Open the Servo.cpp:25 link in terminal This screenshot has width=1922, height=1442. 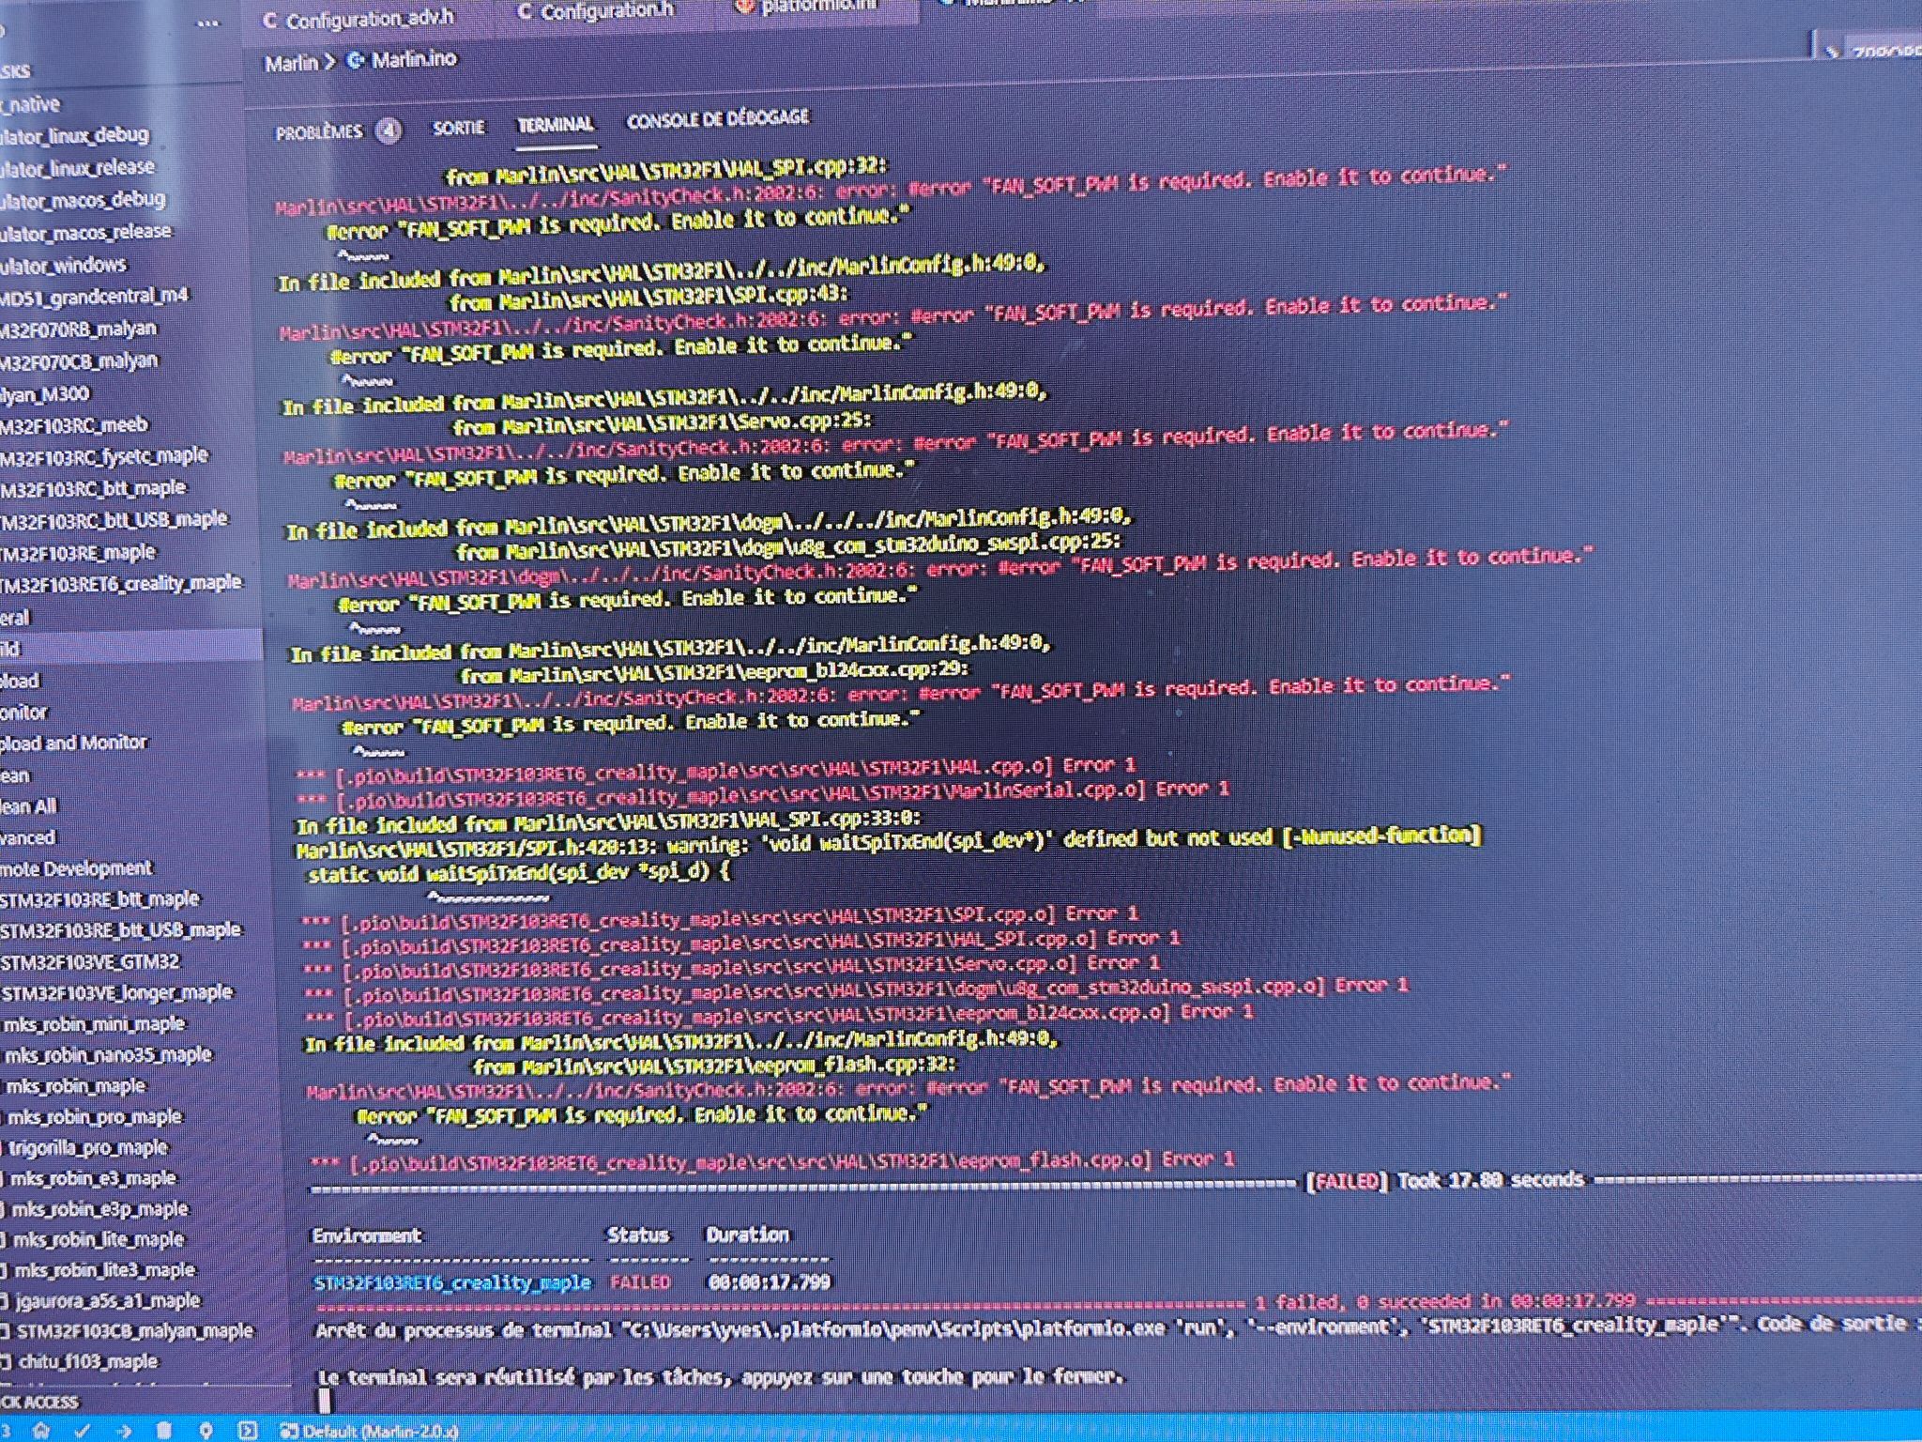pos(688,423)
